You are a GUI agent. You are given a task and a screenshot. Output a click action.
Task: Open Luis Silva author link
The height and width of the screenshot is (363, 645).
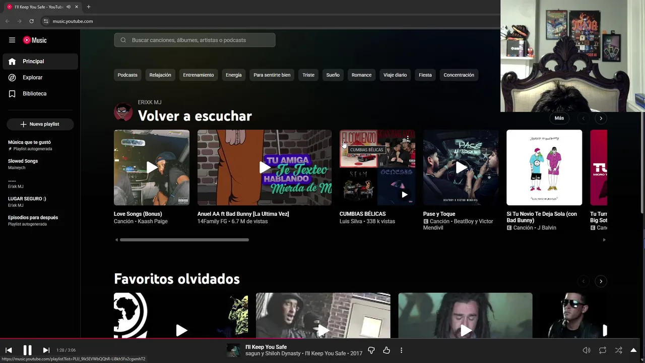click(x=351, y=221)
